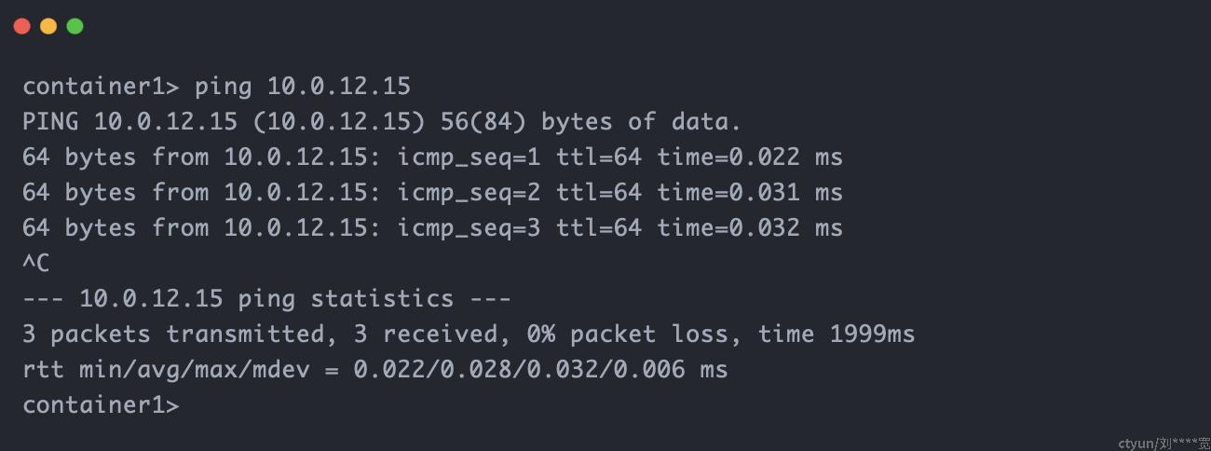Viewport: 1211px width, 451px height.
Task: Click the green maximize window dot
Action: 75,26
